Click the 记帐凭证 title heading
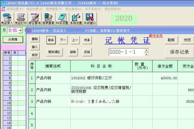The image size is (194, 129). point(128,40)
